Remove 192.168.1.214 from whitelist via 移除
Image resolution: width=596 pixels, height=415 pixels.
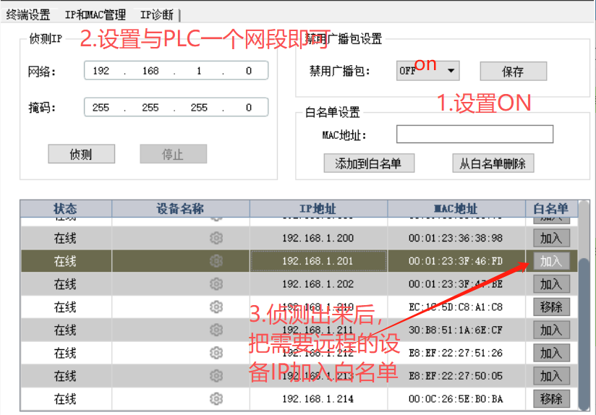pos(551,398)
